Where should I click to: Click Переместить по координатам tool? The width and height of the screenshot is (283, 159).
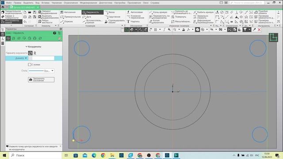[159, 17]
